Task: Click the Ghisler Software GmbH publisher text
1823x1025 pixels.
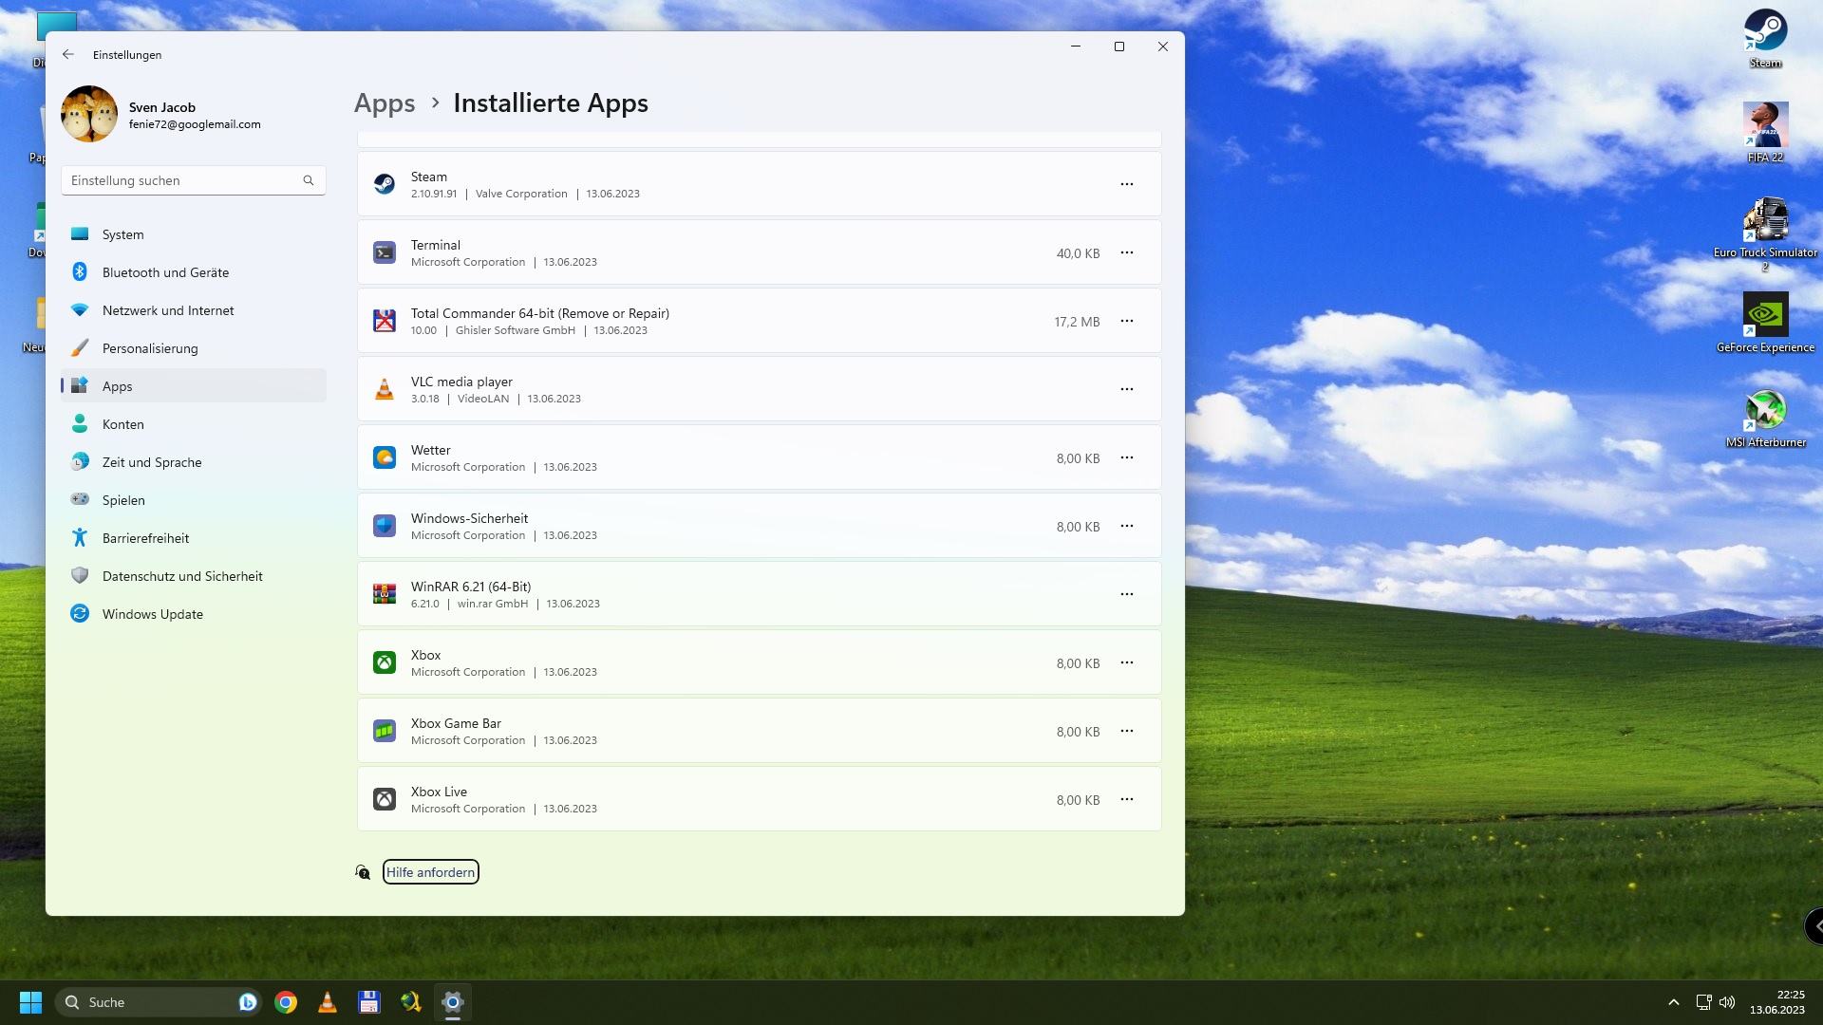Action: tap(516, 330)
